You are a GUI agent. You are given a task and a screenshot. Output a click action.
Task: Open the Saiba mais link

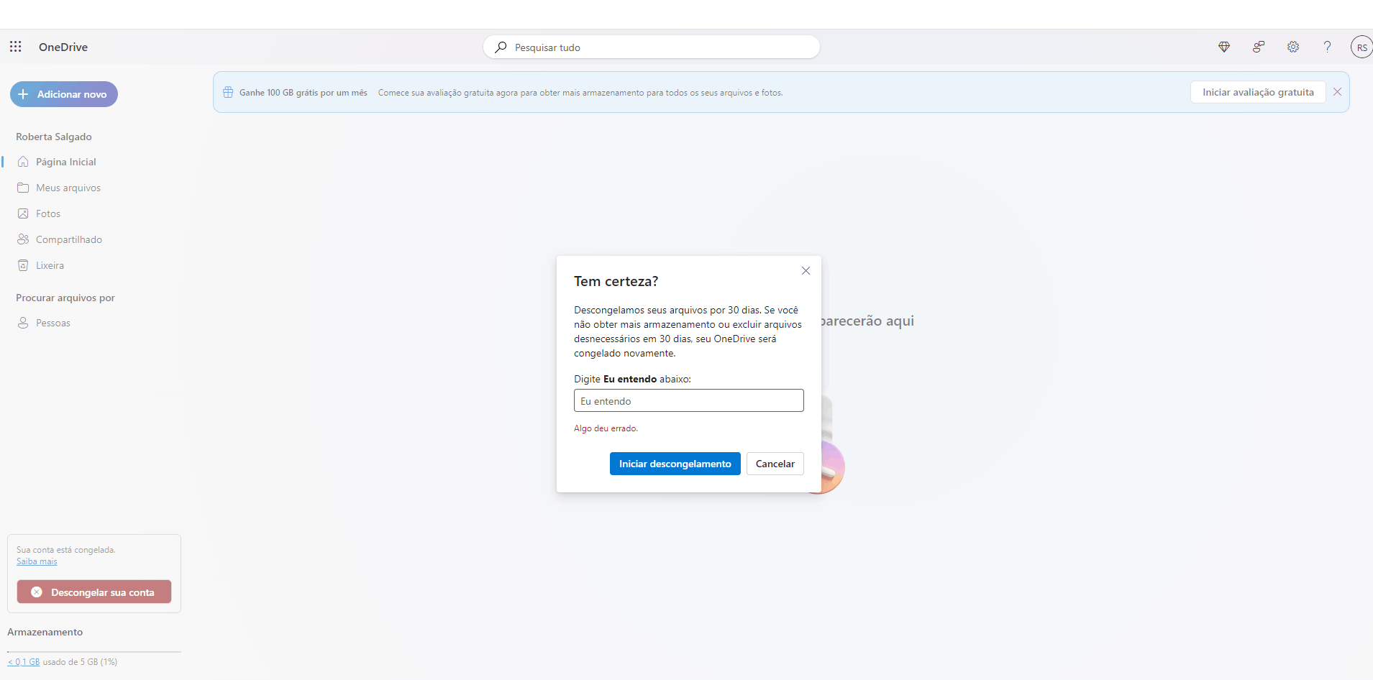[x=37, y=561]
